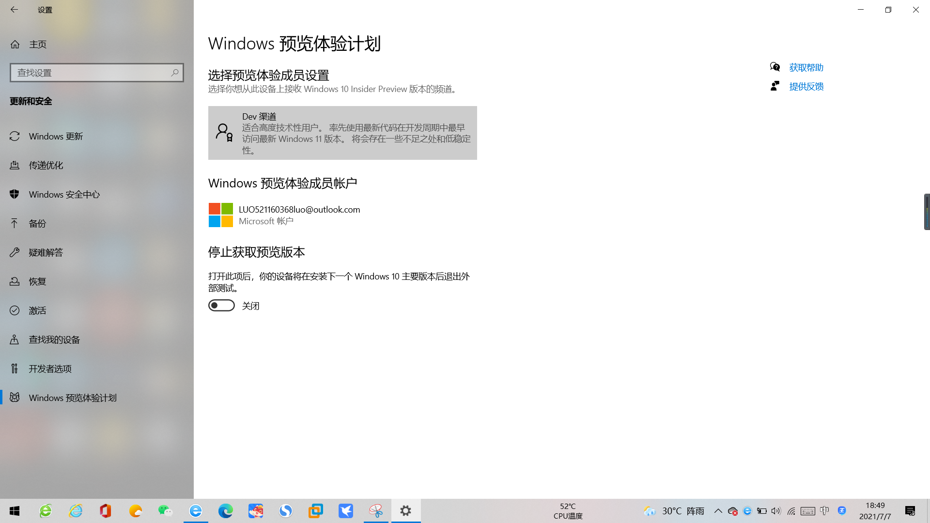Screen dimensions: 930x523
Task: Open Wi-Fi network settings from the tray
Action: click(x=791, y=511)
